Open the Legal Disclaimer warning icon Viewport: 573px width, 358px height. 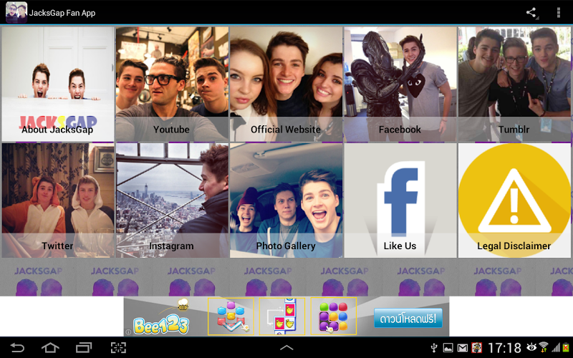(514, 200)
